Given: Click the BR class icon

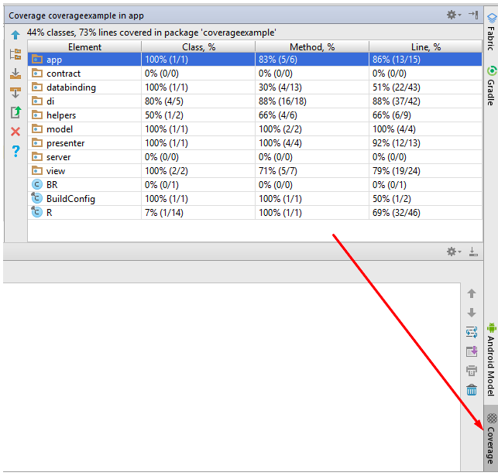Looking at the screenshot, I should pyautogui.click(x=37, y=184).
